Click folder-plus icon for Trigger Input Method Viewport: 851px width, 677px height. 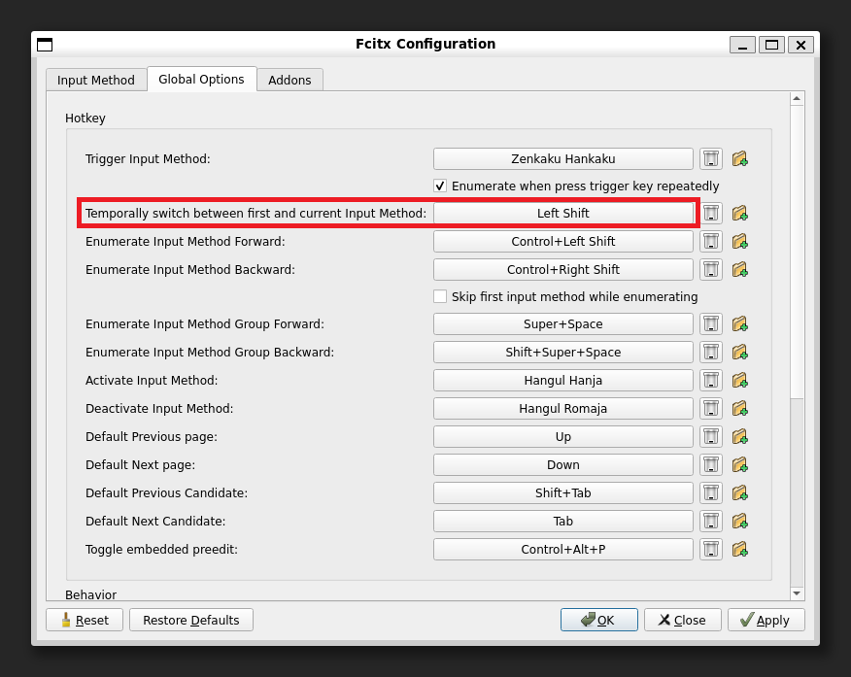click(x=739, y=159)
